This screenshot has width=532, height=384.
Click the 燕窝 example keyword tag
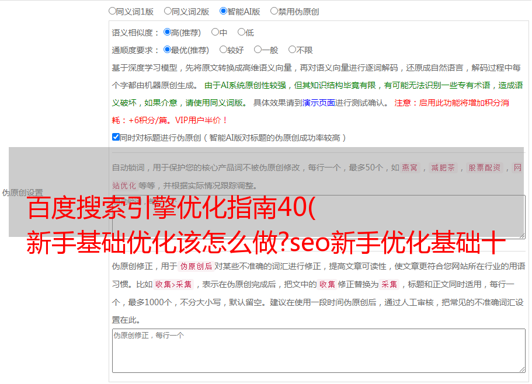click(410, 167)
